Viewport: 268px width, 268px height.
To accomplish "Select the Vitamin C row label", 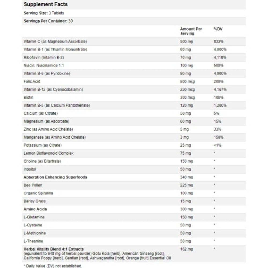I will pos(55,41).
